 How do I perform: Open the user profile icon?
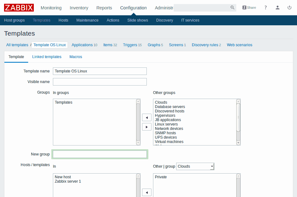[x=278, y=8]
